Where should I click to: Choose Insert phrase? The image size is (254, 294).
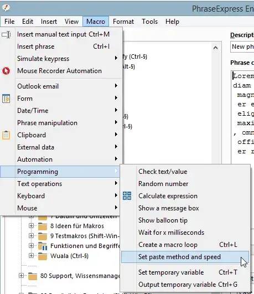click(x=61, y=47)
